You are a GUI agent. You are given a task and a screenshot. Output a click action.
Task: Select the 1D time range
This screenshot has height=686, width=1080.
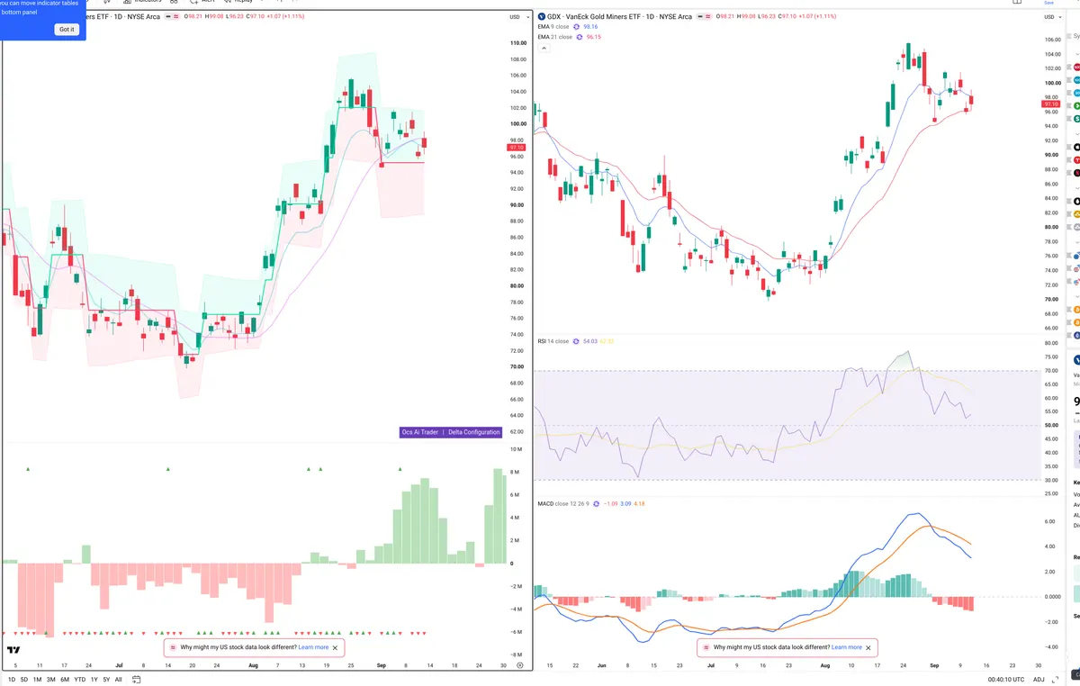click(x=12, y=679)
